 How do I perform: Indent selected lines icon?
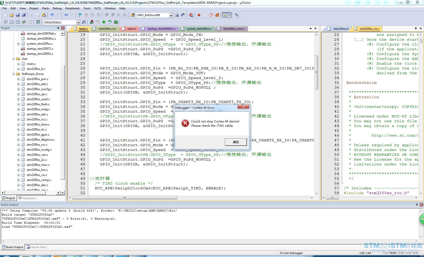107,15
